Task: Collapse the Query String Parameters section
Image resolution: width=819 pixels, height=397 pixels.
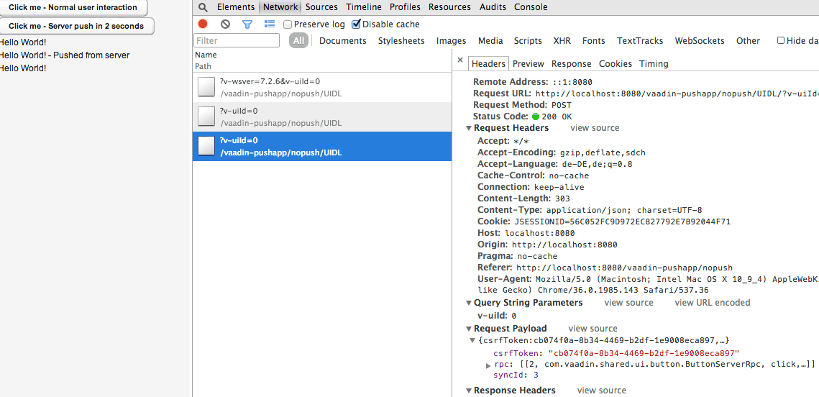Action: click(x=469, y=303)
